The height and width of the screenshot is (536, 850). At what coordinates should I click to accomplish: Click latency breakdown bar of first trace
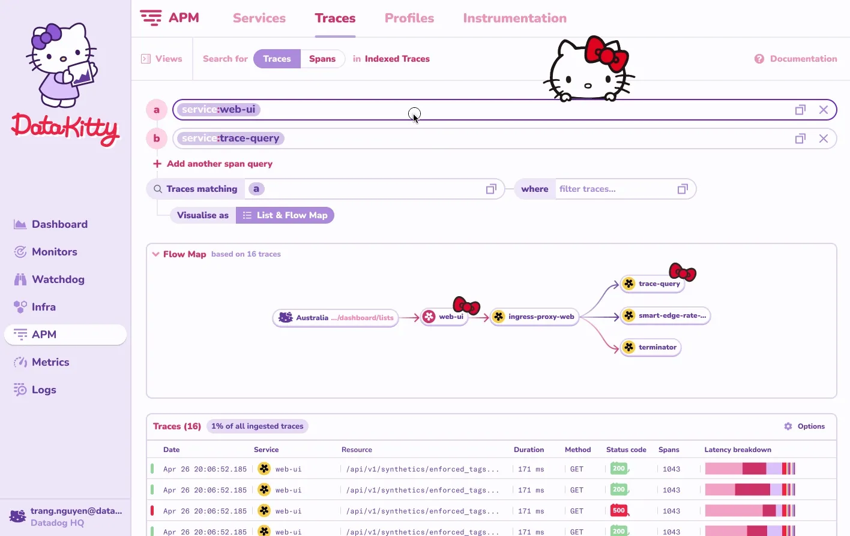coord(750,469)
